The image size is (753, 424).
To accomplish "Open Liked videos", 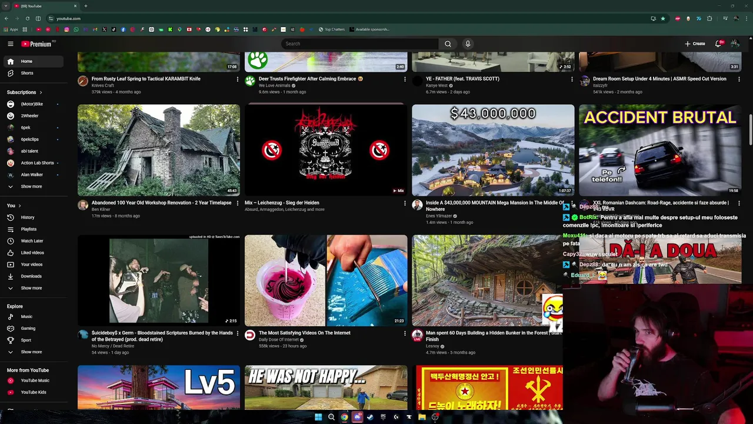I will [x=34, y=253].
